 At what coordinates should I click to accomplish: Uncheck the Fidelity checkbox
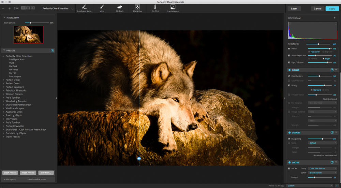(x=289, y=85)
